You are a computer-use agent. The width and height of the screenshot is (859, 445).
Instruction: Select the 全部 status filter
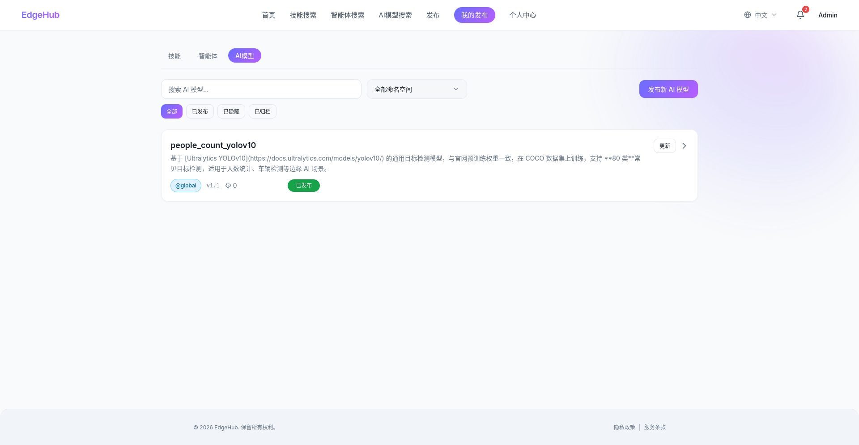(x=172, y=111)
